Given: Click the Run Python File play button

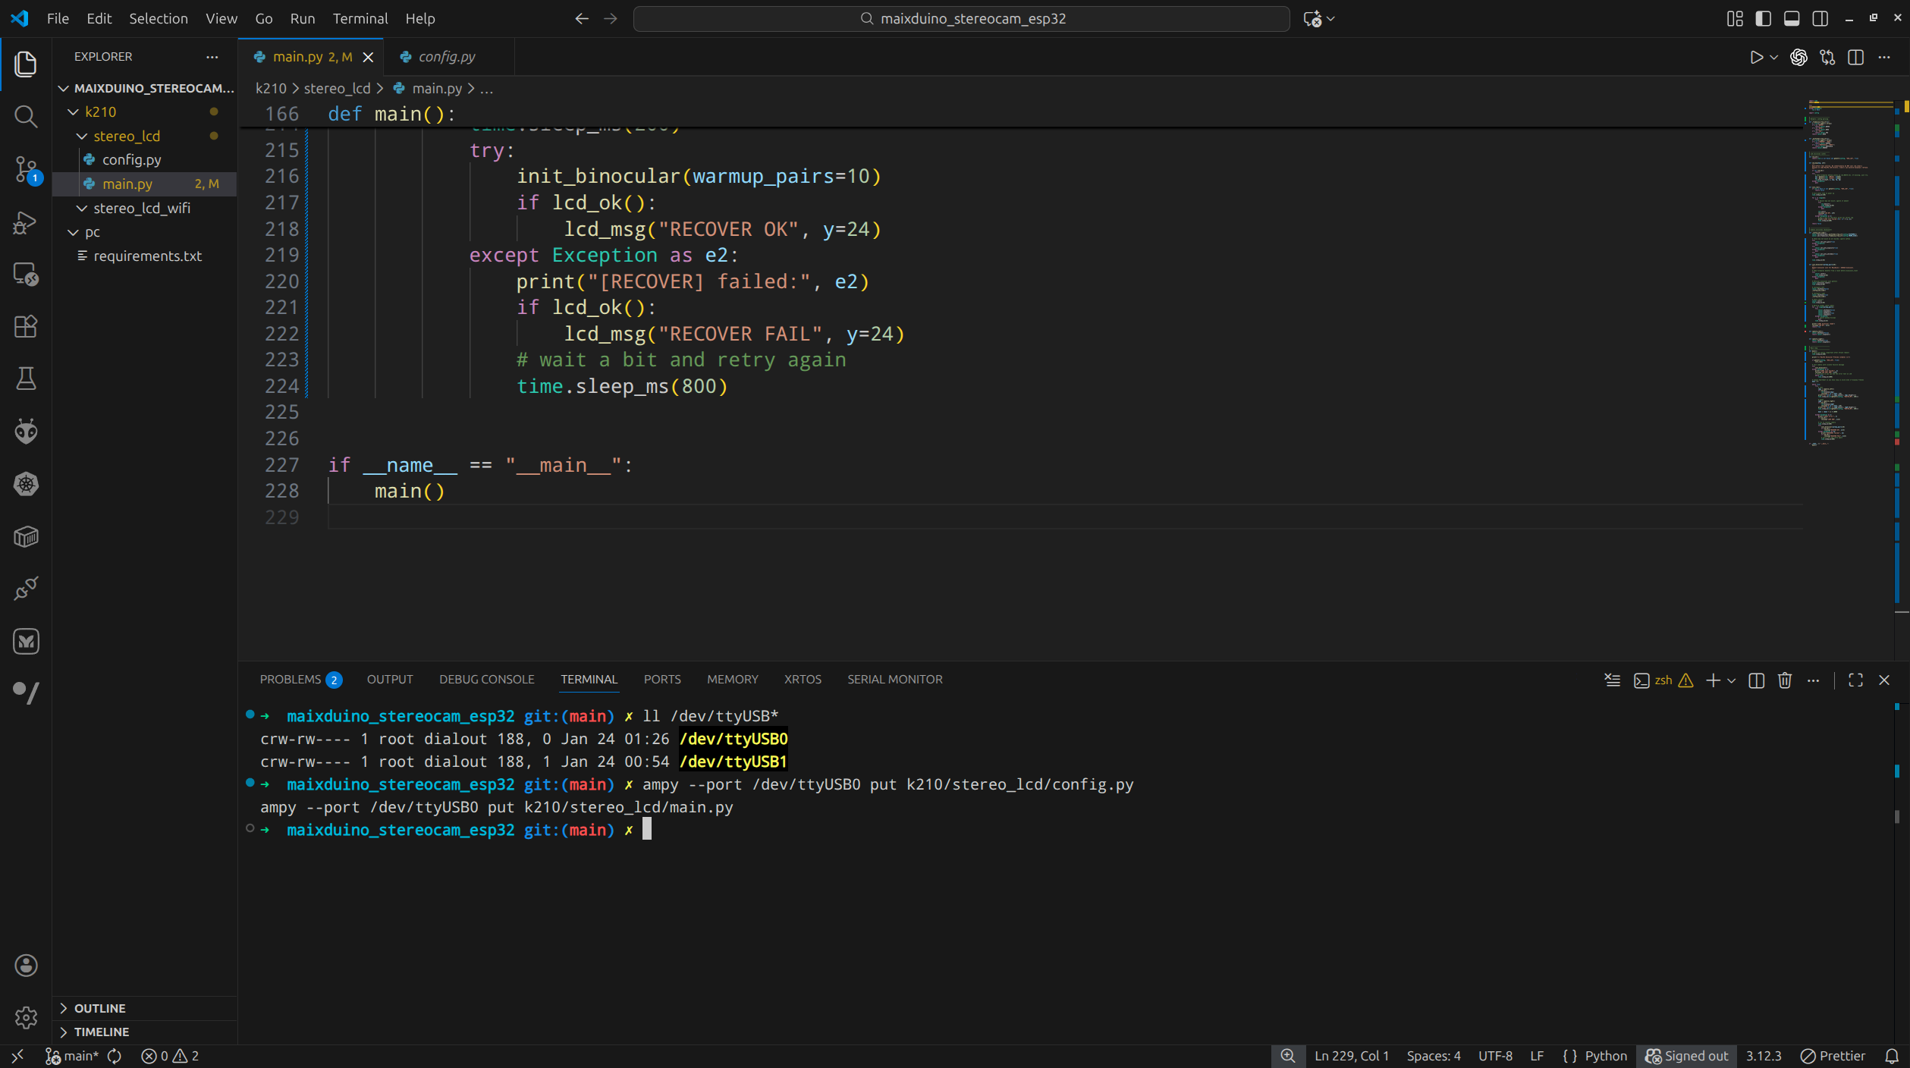Looking at the screenshot, I should 1756,58.
